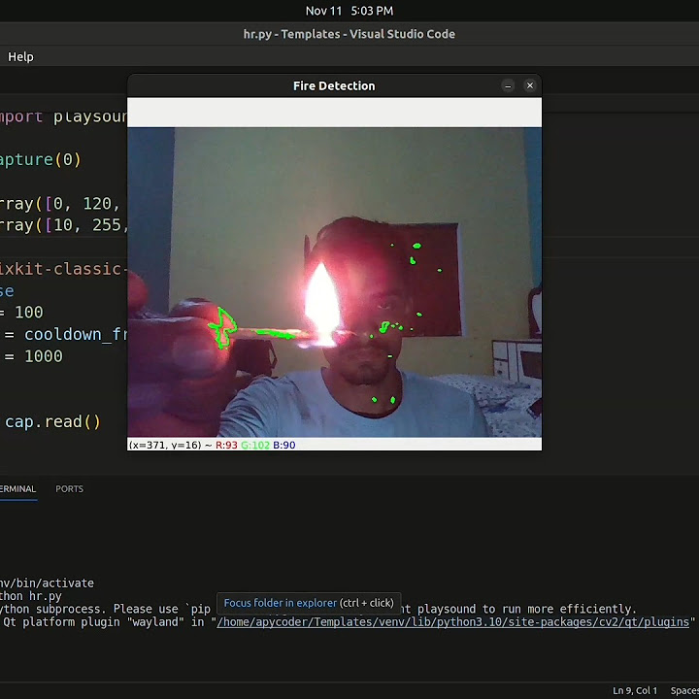
Task: Close the Fire Detection window
Action: 530,85
